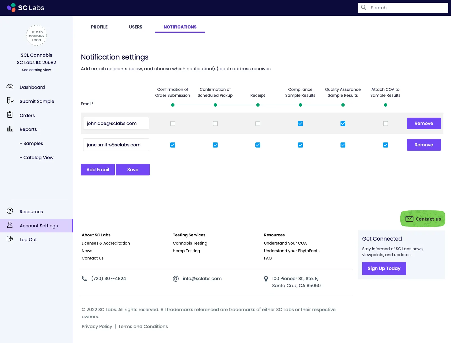Image resolution: width=451 pixels, height=343 pixels.
Task: Open Cannabis Testing link
Action: [x=190, y=243]
